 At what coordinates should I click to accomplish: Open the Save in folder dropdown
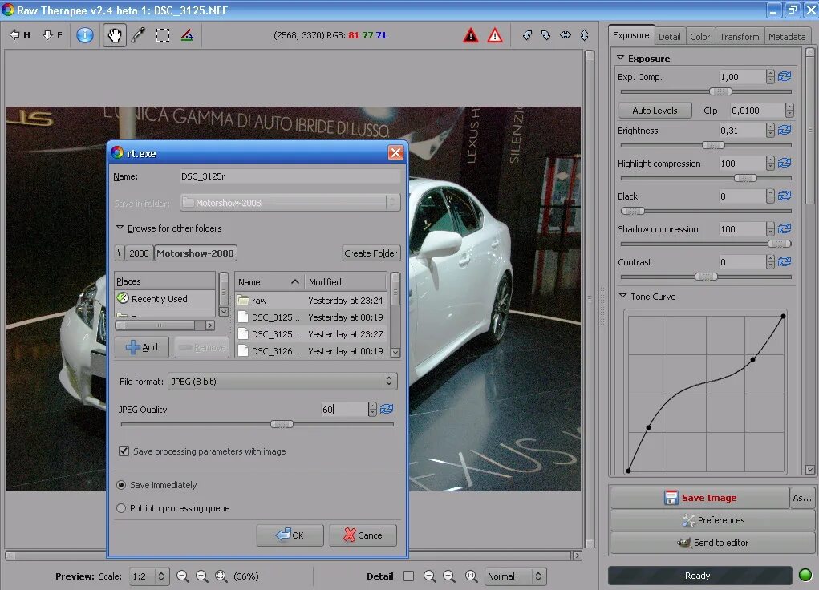(290, 203)
